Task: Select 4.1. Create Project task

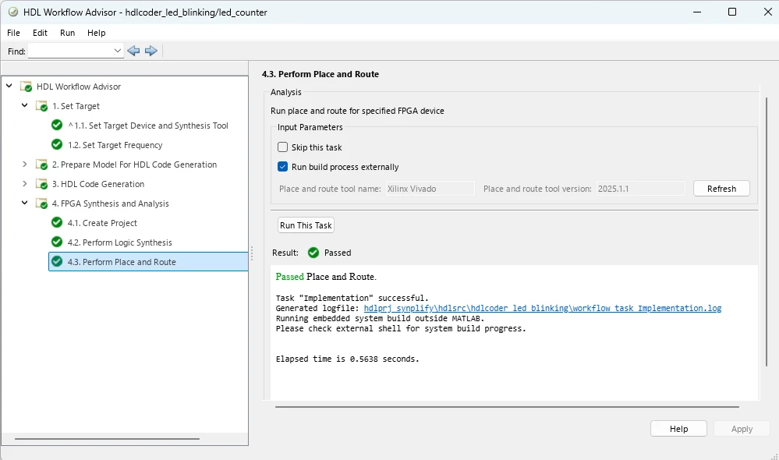Action: tap(102, 223)
